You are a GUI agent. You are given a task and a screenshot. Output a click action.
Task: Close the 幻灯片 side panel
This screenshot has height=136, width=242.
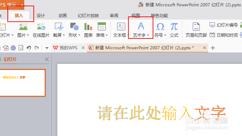coord(47,59)
